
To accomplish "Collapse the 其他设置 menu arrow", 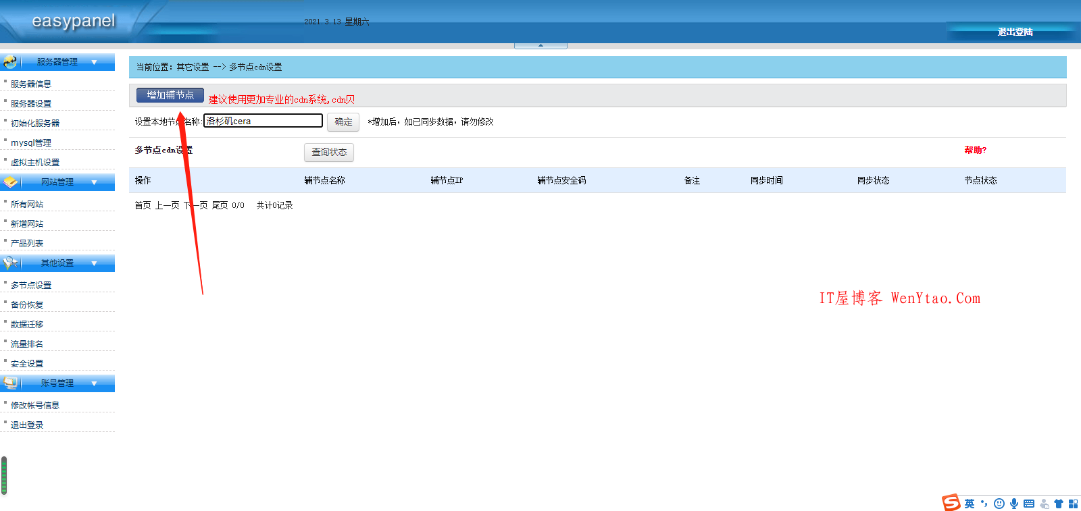I will (94, 263).
